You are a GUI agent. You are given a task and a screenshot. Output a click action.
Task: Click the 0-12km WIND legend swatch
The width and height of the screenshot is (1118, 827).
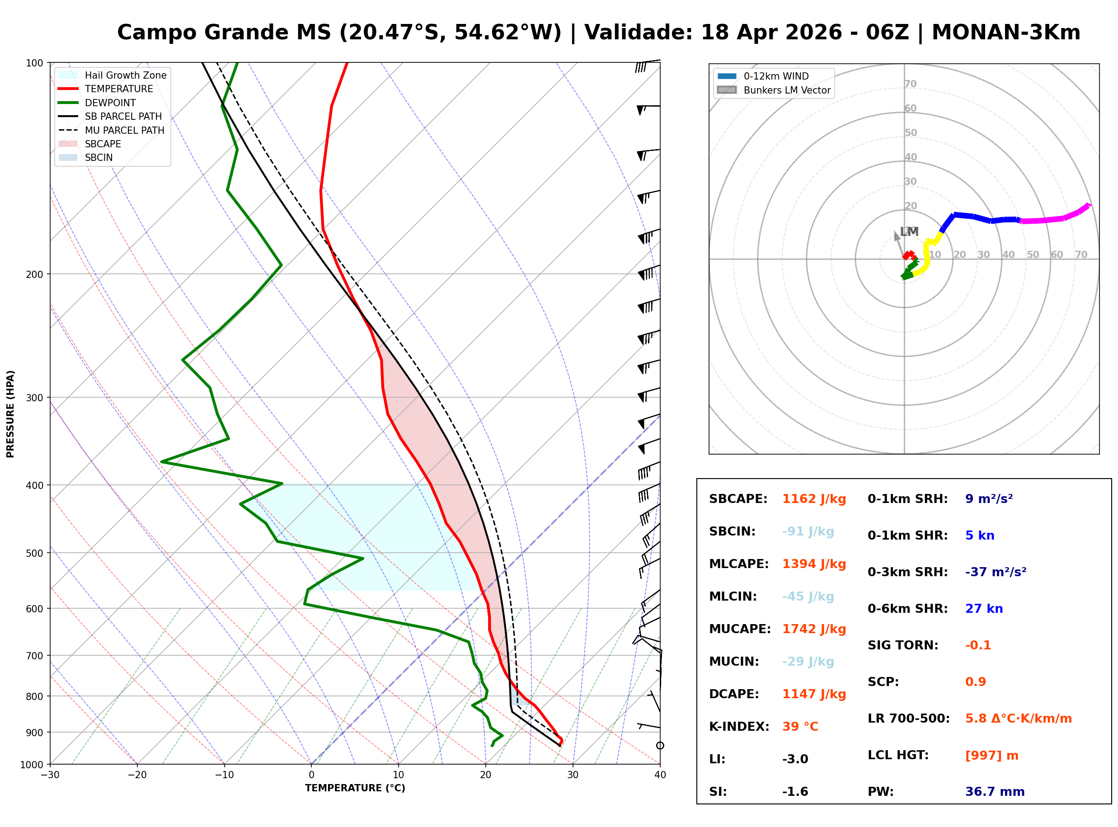[x=727, y=76]
